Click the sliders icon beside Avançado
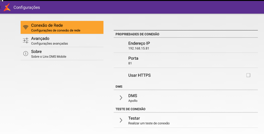Screen dimensions: 264x134 [x=25, y=41]
